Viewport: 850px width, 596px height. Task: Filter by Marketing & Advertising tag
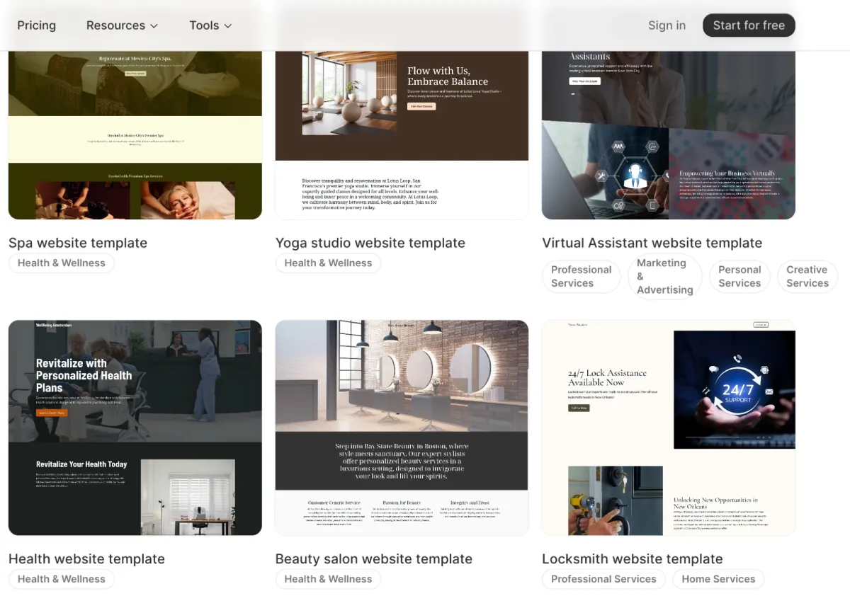664,276
